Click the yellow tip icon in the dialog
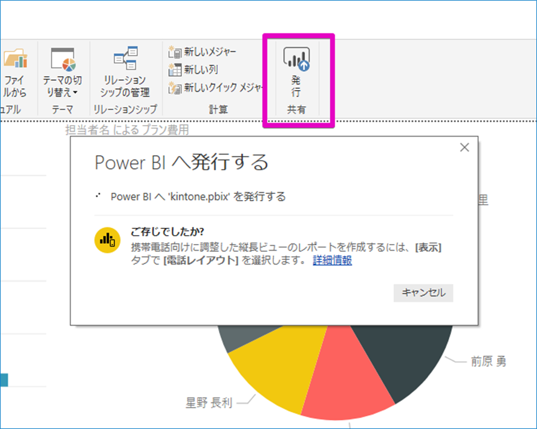537x429 pixels. pos(107,239)
